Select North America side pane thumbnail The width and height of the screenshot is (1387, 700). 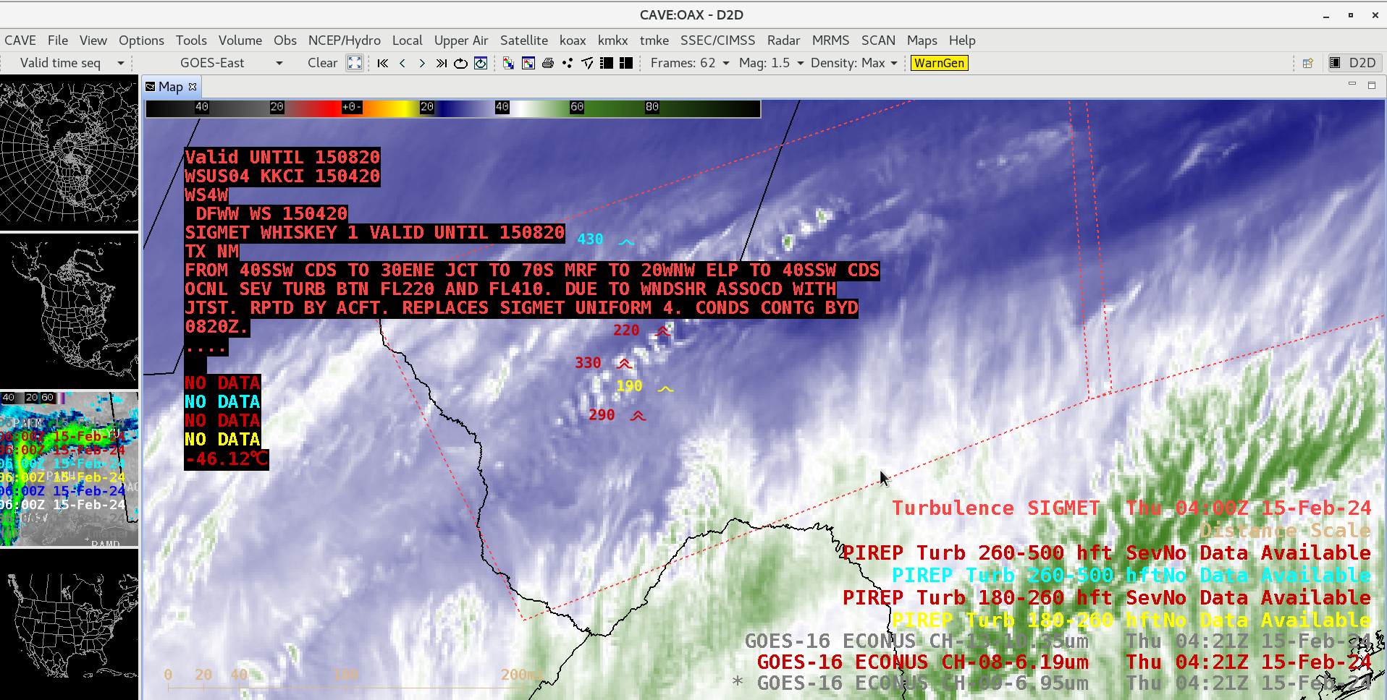tap(69, 311)
